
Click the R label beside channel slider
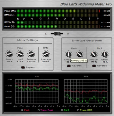[x=68, y=34]
